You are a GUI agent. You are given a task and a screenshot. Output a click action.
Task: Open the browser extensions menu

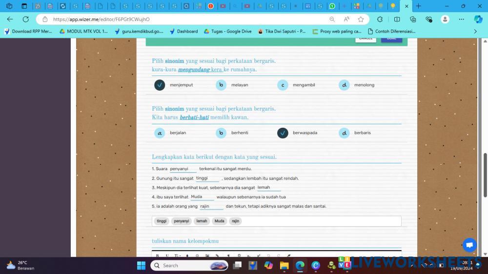pyautogui.click(x=380, y=19)
